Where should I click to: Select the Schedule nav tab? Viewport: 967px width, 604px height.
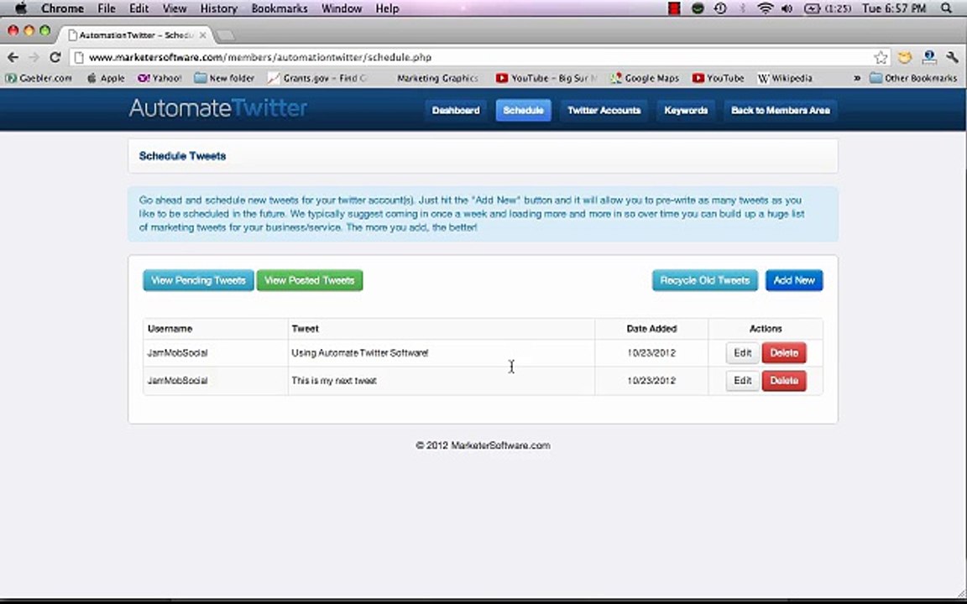coord(524,111)
